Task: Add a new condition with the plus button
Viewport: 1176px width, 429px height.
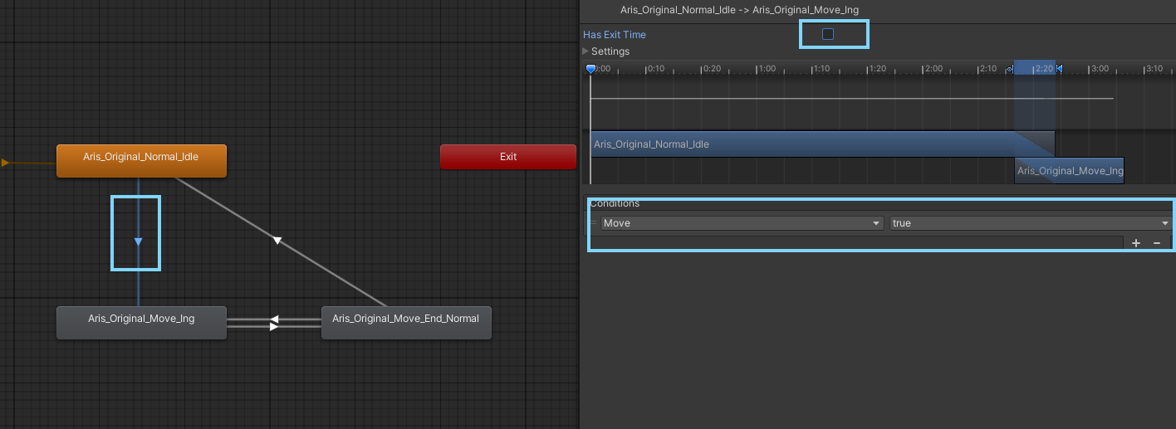Action: (1136, 243)
